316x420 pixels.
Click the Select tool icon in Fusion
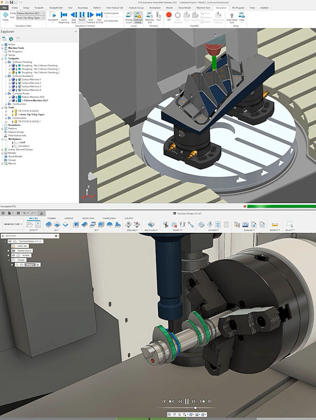pos(289,225)
